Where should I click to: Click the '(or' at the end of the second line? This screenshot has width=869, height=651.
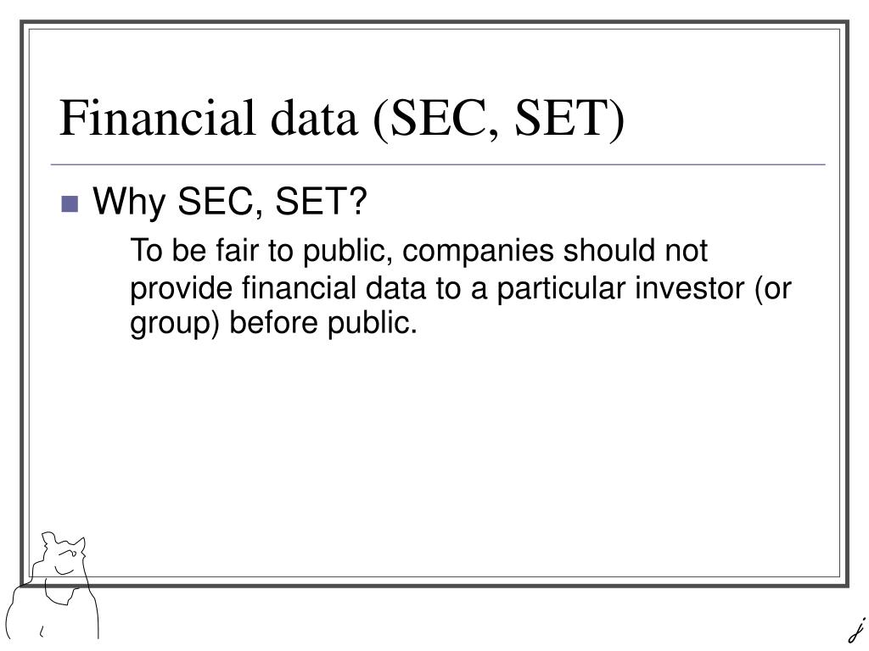773,290
